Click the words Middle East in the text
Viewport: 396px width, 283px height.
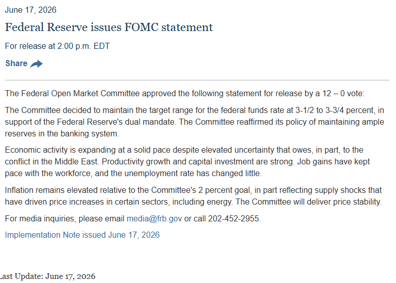click(x=76, y=161)
